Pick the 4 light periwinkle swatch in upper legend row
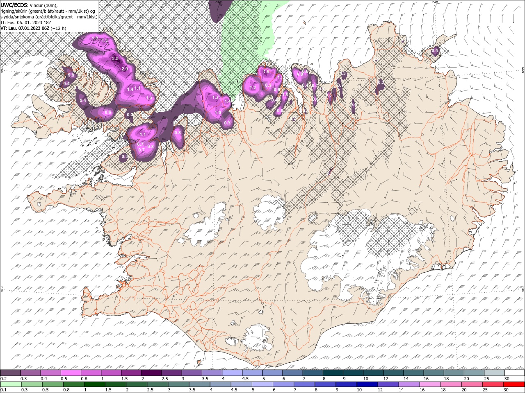 232,373
